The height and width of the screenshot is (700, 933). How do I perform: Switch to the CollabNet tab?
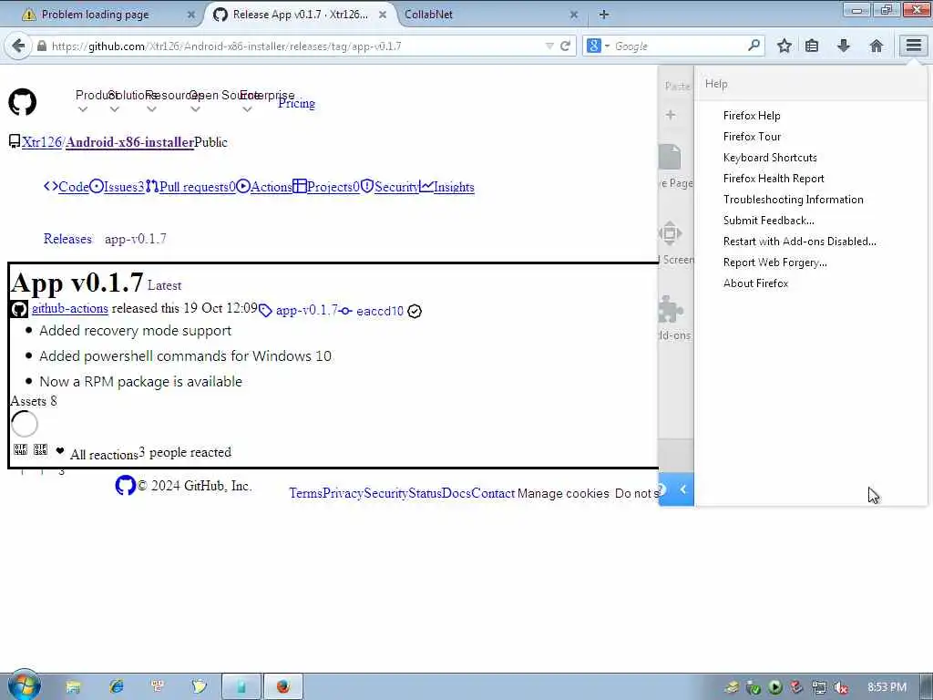428,15
